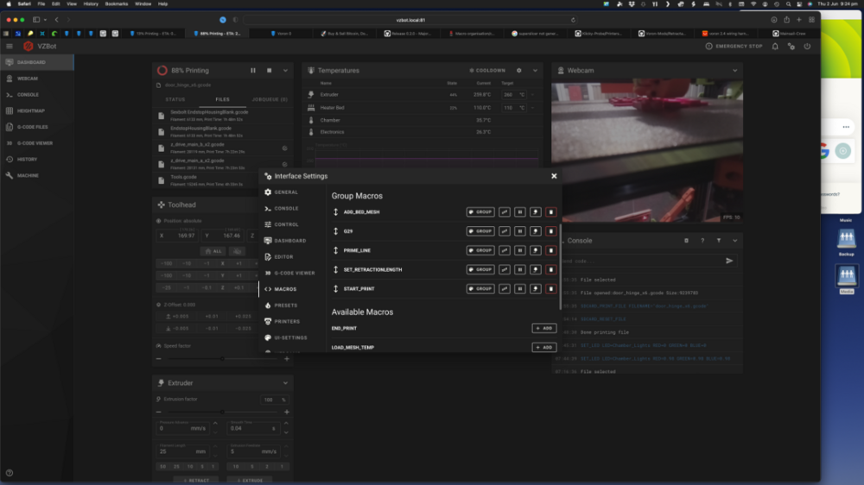Image resolution: width=864 pixels, height=485 pixels.
Task: Cancel print with the stop icon
Action: (269, 71)
